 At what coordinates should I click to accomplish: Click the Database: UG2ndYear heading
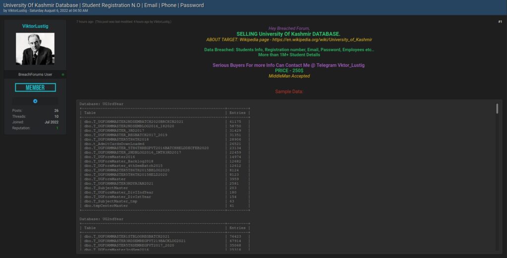coord(101,219)
